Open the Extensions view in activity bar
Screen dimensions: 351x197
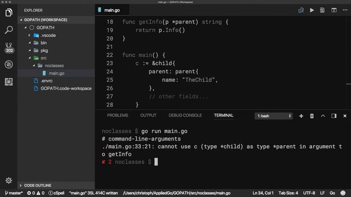[9, 82]
